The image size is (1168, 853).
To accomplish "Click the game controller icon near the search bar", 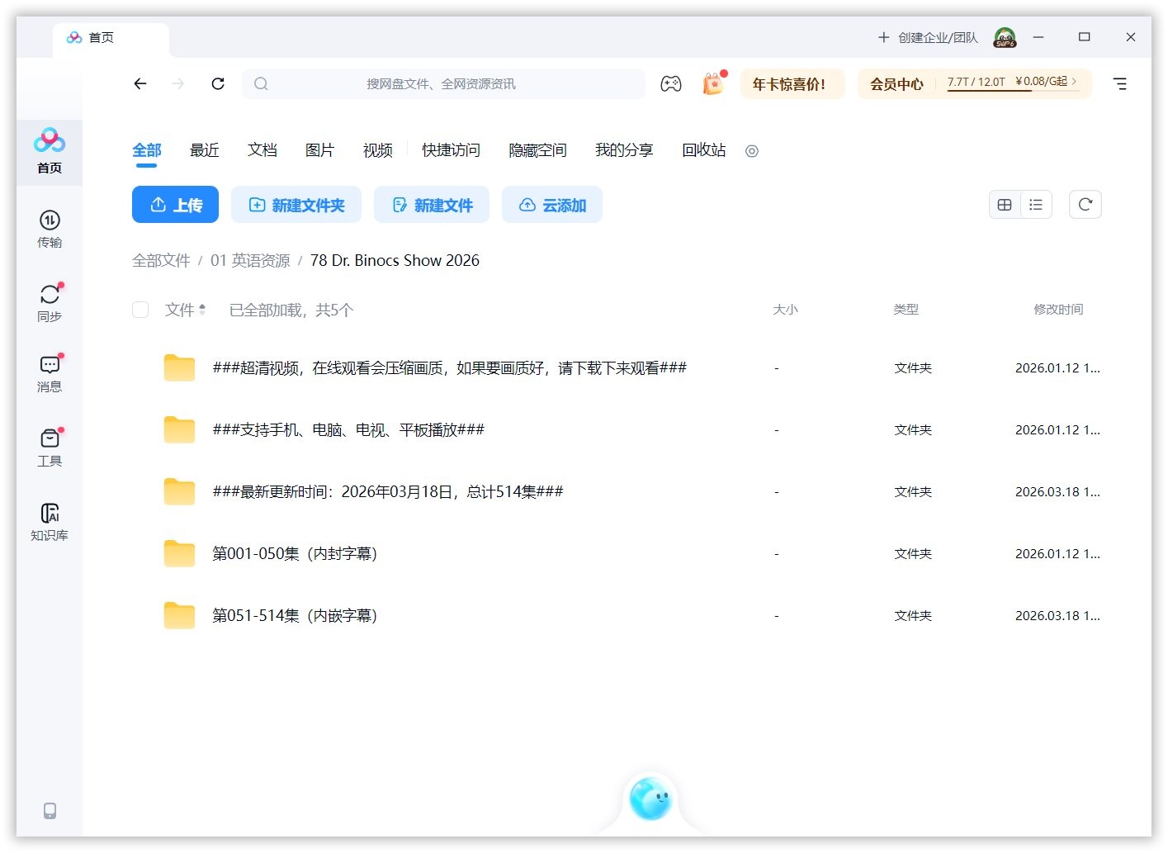I will [671, 83].
